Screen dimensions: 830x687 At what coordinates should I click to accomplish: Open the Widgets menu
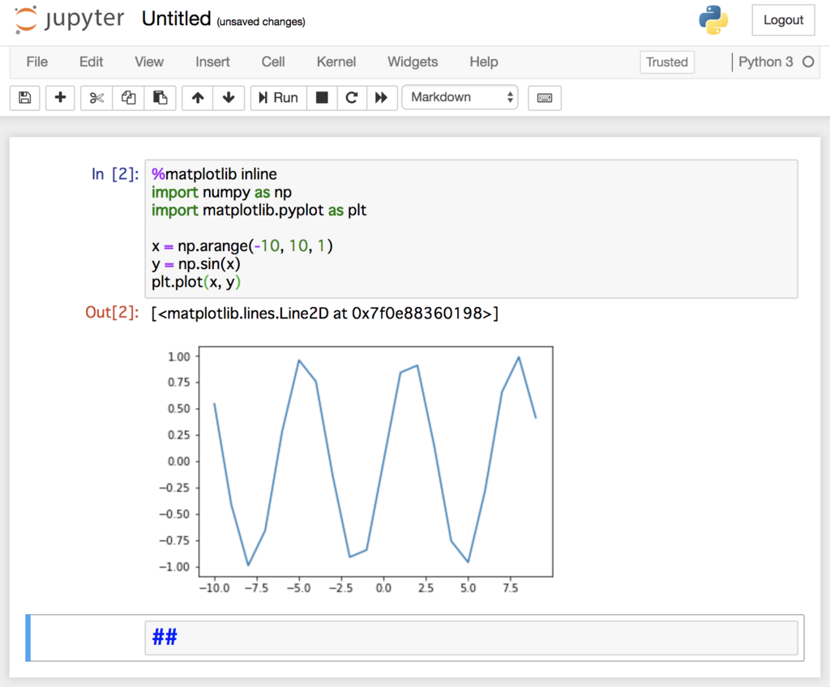tap(413, 62)
